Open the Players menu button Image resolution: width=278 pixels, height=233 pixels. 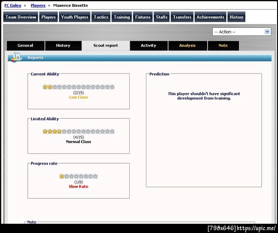(49, 17)
